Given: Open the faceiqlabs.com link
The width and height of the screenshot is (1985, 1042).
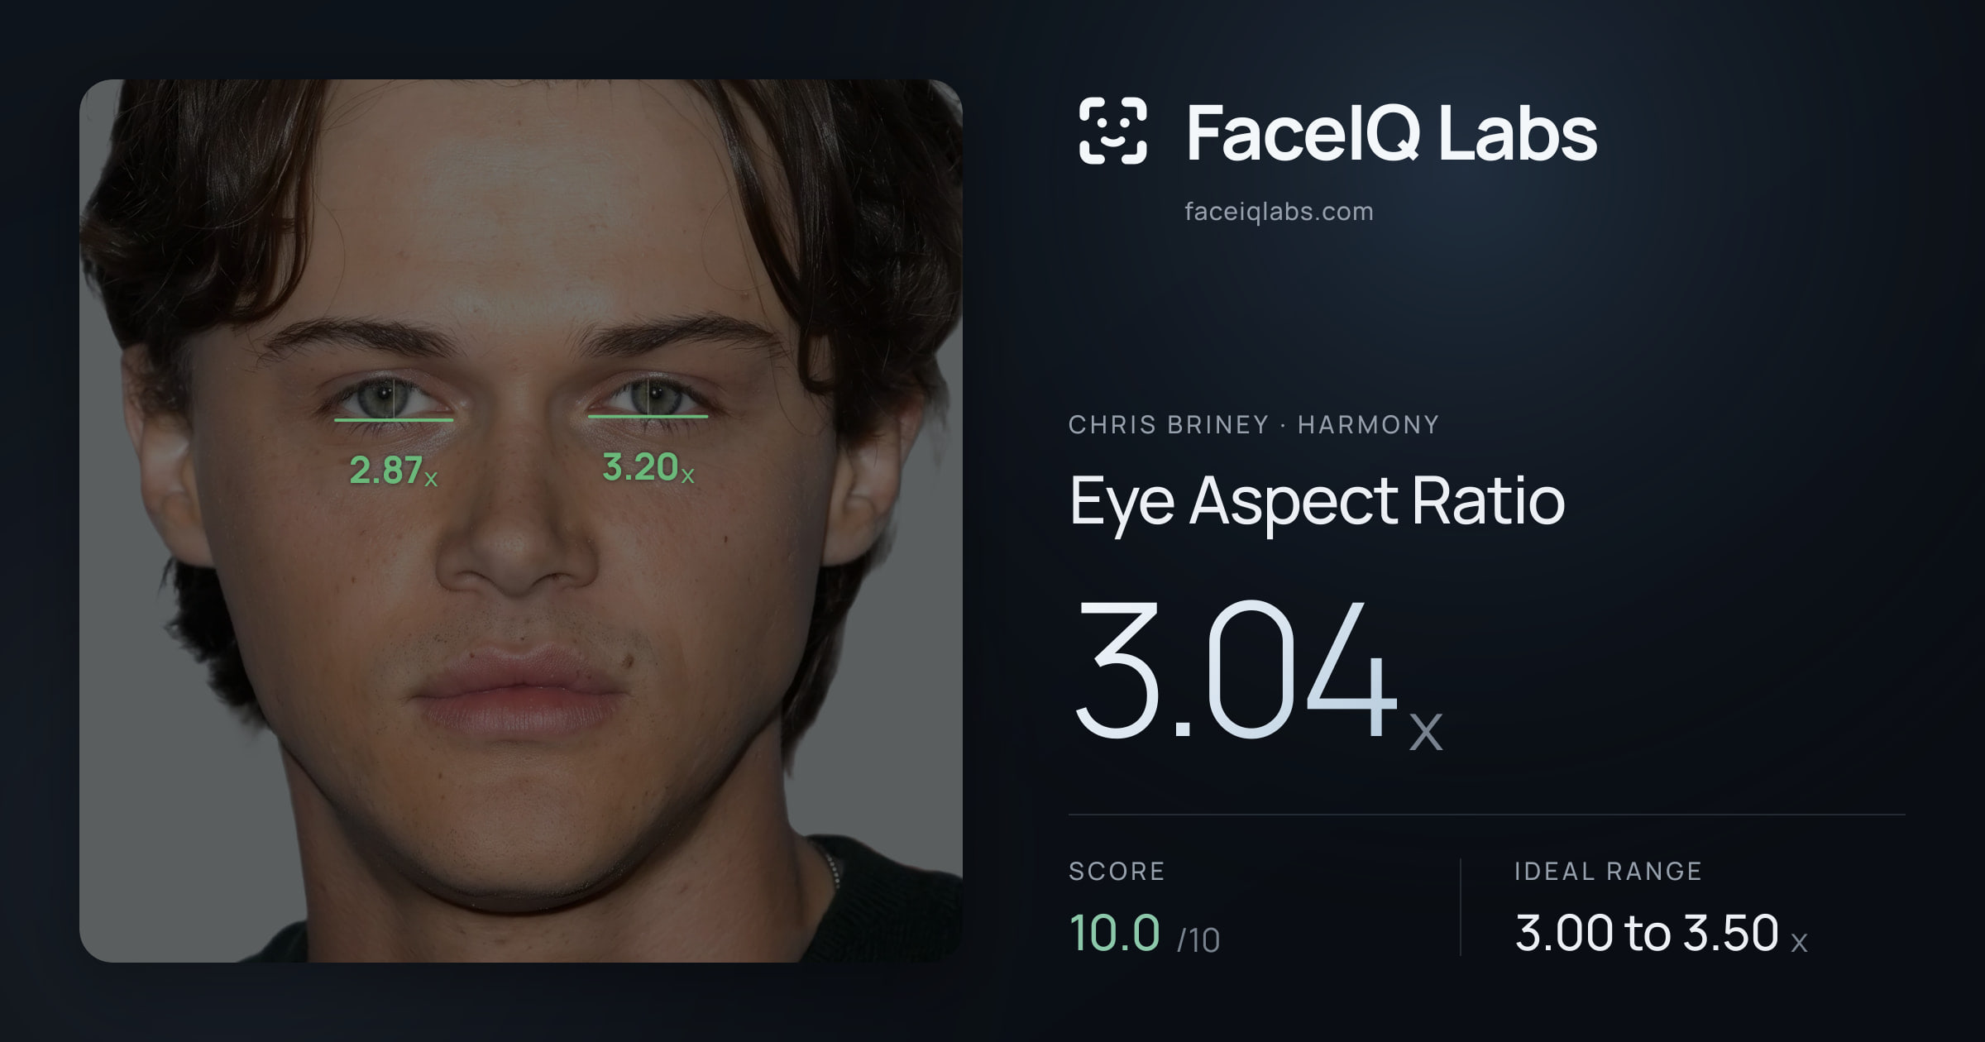Looking at the screenshot, I should click(x=1279, y=212).
